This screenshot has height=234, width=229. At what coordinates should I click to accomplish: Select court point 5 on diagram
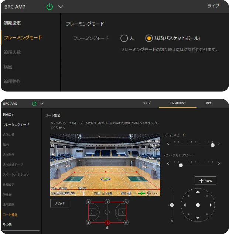(126, 202)
